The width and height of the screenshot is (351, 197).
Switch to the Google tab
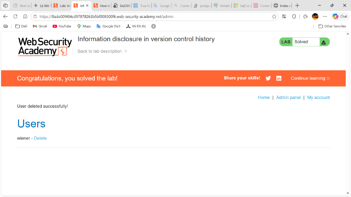click(x=162, y=6)
